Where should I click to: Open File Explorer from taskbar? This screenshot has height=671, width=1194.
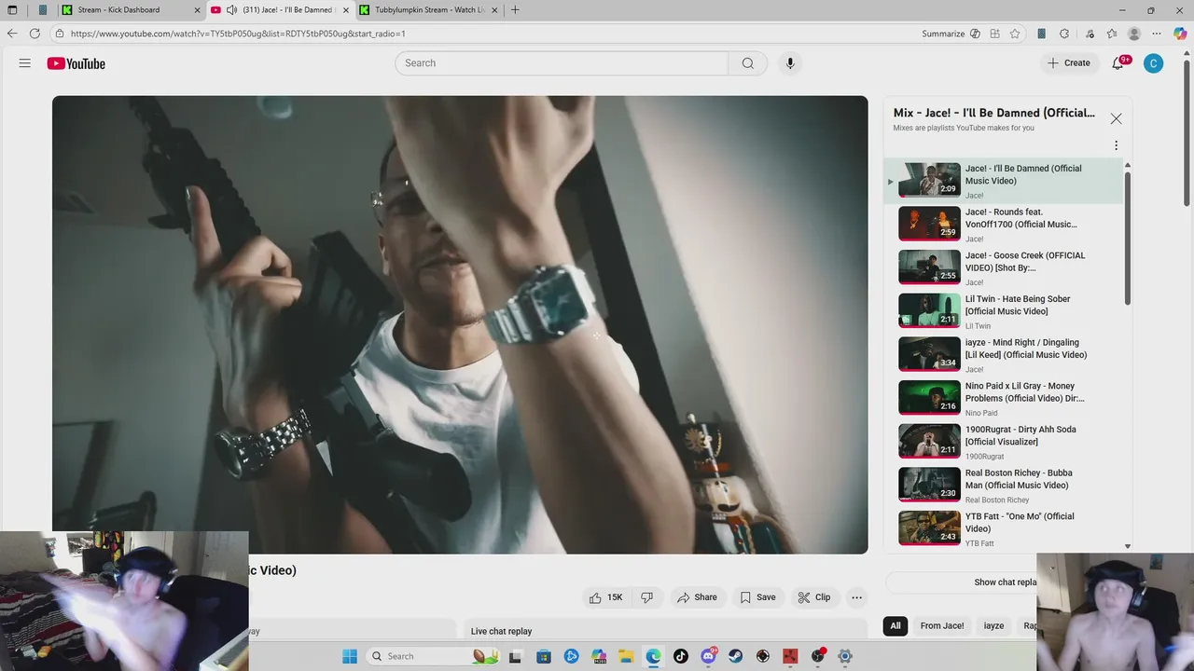[x=626, y=656]
